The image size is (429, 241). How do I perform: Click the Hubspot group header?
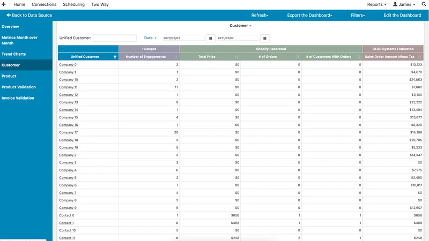coord(149,49)
